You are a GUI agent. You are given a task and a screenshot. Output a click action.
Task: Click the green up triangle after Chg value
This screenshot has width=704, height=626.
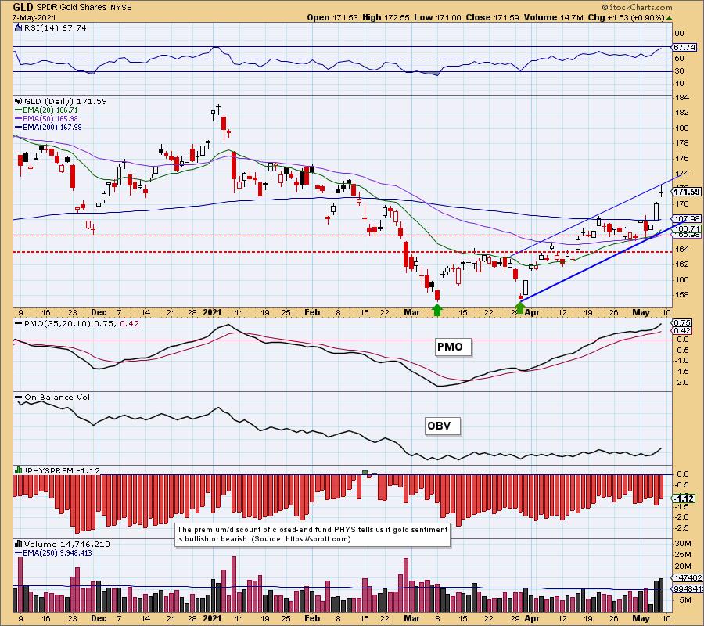pyautogui.click(x=669, y=18)
